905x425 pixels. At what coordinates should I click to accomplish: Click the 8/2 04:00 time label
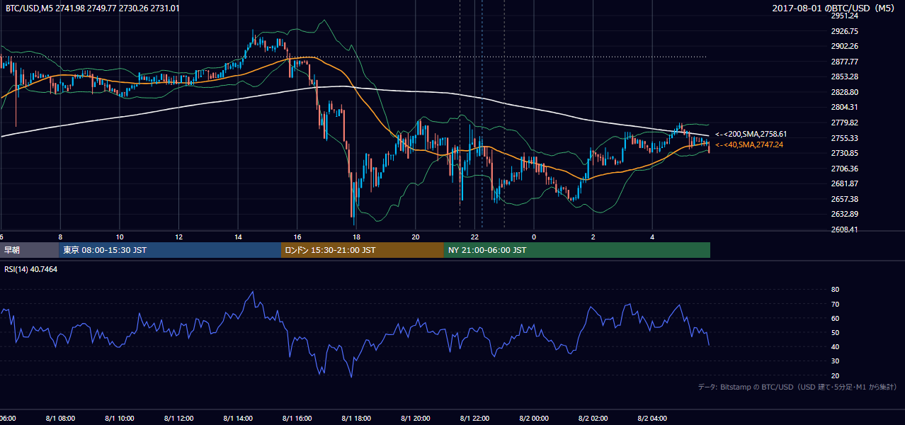click(652, 418)
